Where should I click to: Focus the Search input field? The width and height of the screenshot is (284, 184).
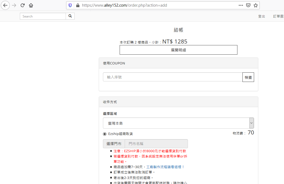coord(43,16)
